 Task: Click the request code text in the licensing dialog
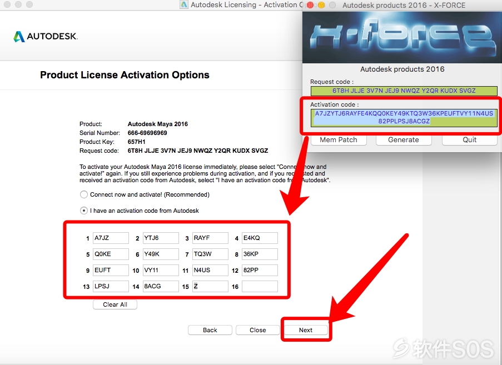198,151
